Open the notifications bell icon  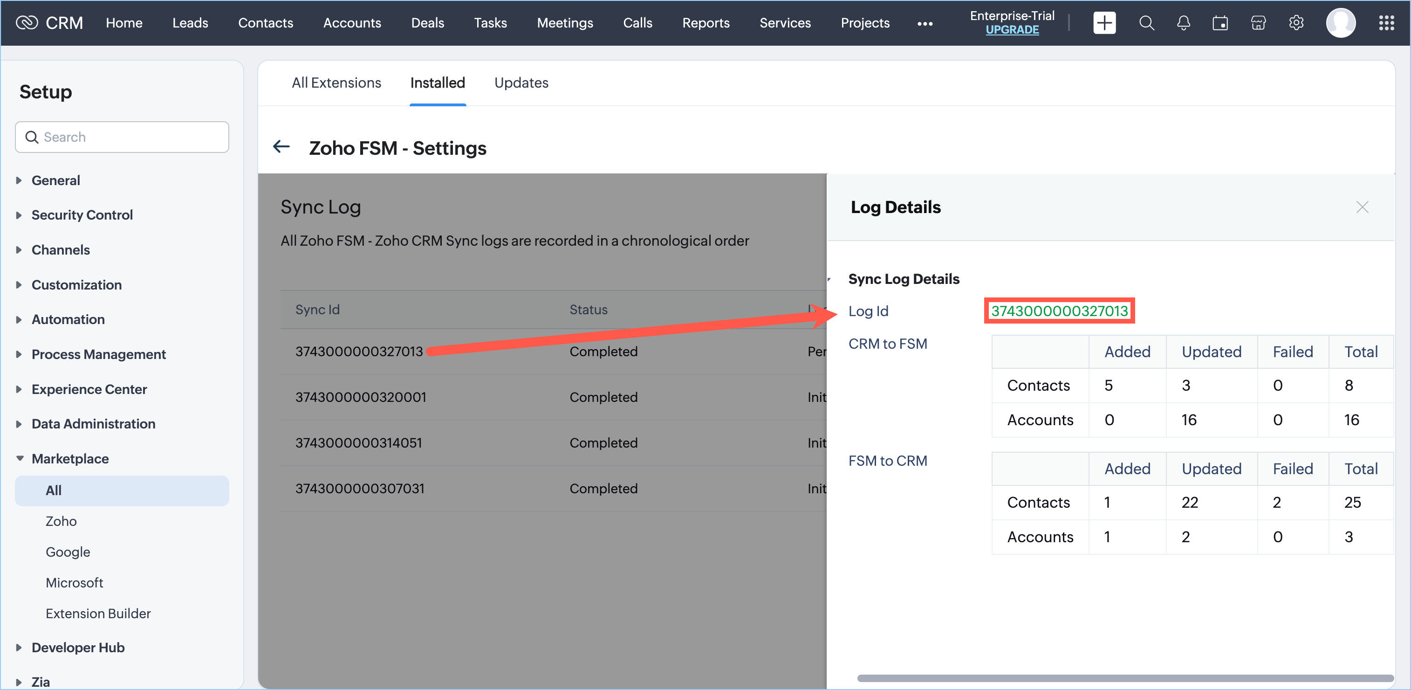(1183, 23)
